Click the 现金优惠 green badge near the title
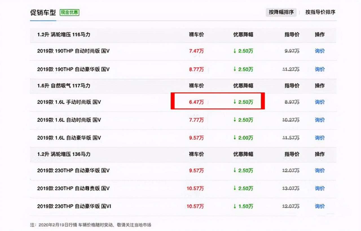This screenshot has width=361, height=231. point(69,12)
